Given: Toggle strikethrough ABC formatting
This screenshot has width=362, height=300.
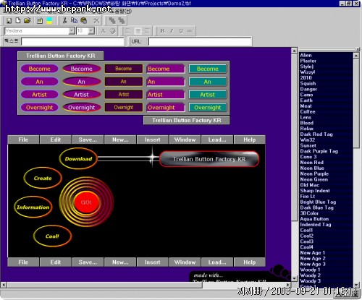Looking at the screenshot, I should [x=190, y=31].
